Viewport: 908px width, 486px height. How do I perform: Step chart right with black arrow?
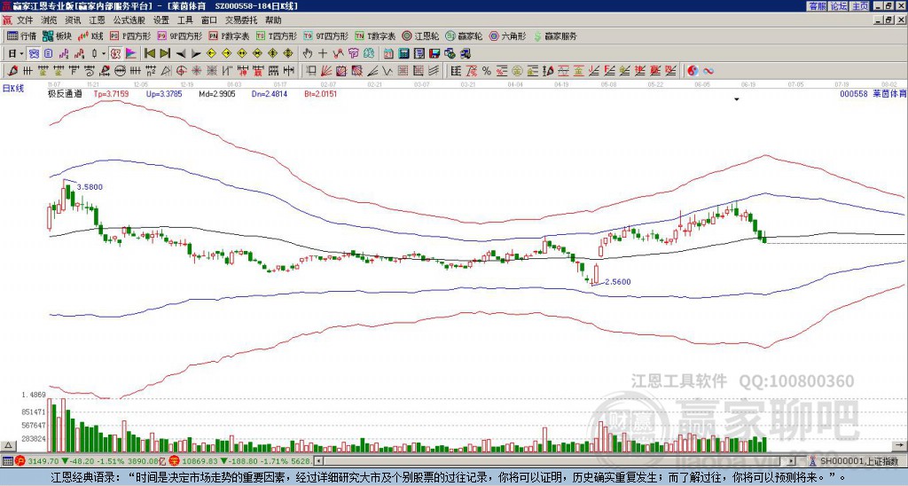(x=196, y=53)
